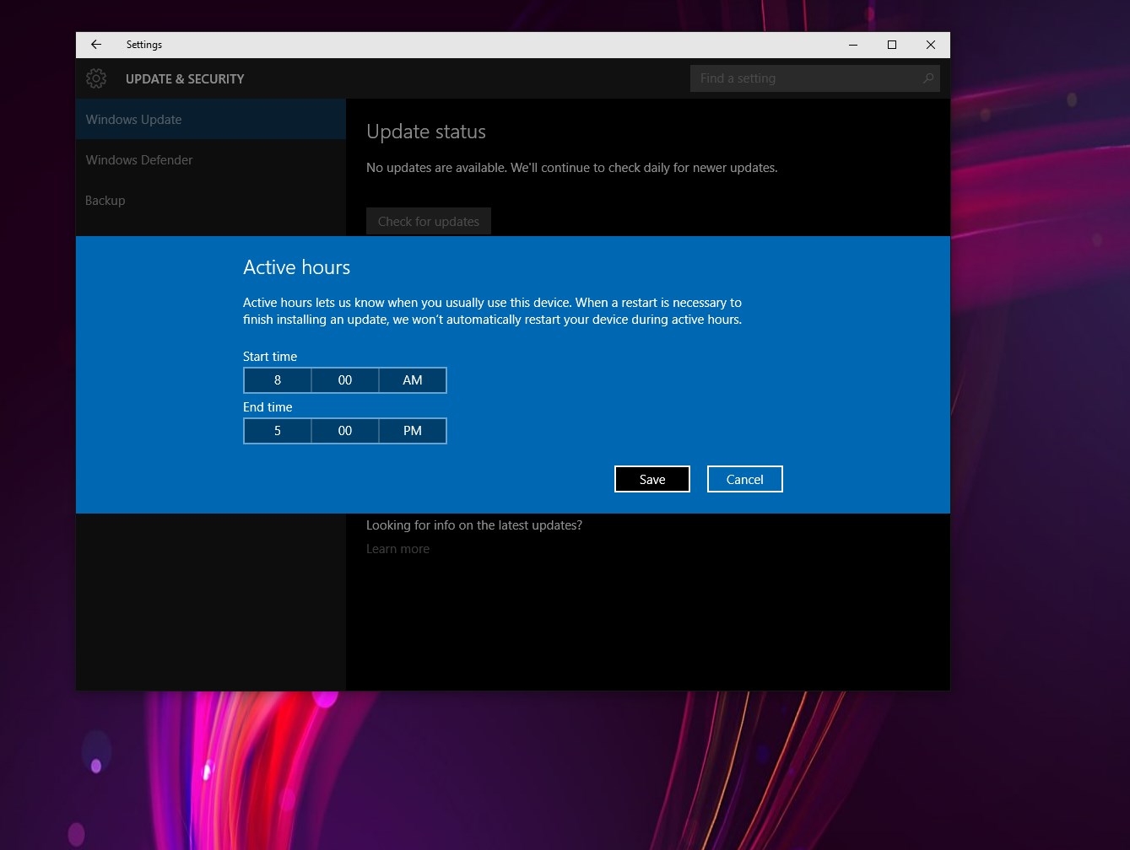
Task: Open the End time minutes picker
Action: click(345, 431)
